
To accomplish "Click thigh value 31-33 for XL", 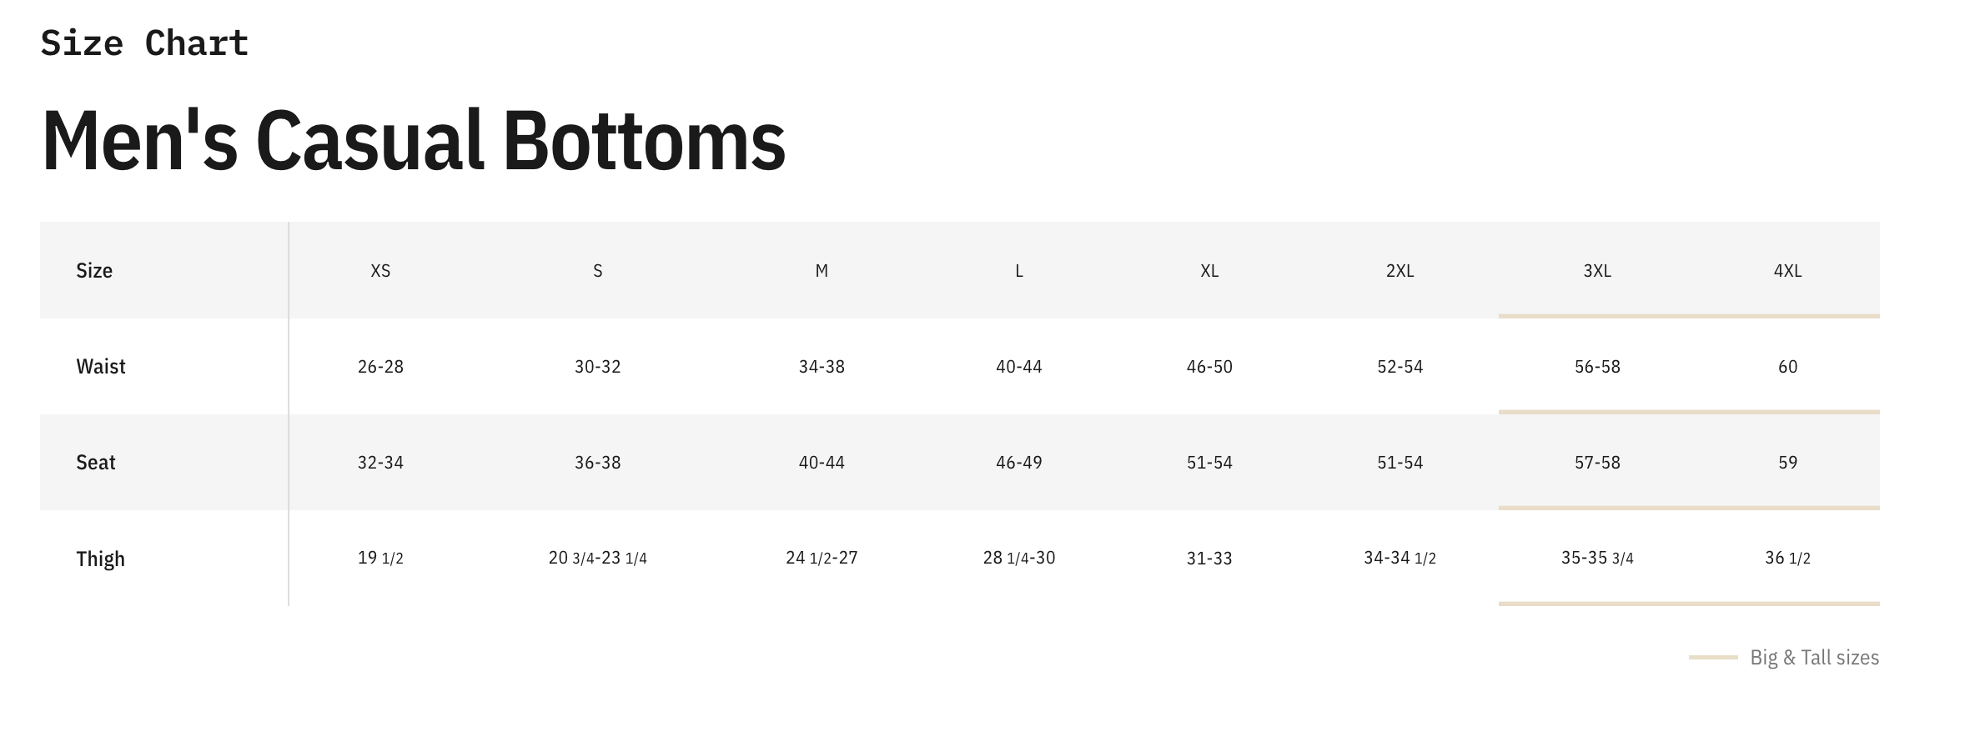I will [1209, 559].
